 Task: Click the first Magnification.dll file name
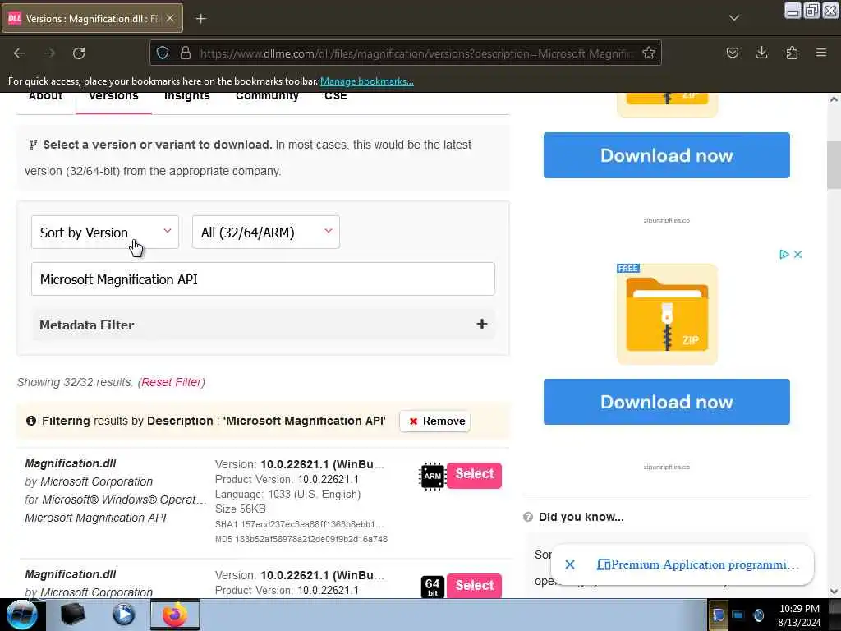coord(71,463)
